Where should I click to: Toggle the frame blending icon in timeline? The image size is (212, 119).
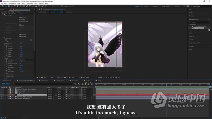(x=85, y=84)
